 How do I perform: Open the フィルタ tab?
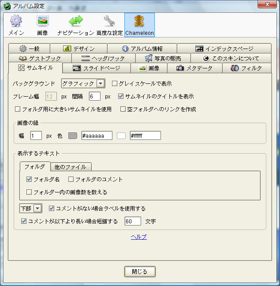point(247,68)
